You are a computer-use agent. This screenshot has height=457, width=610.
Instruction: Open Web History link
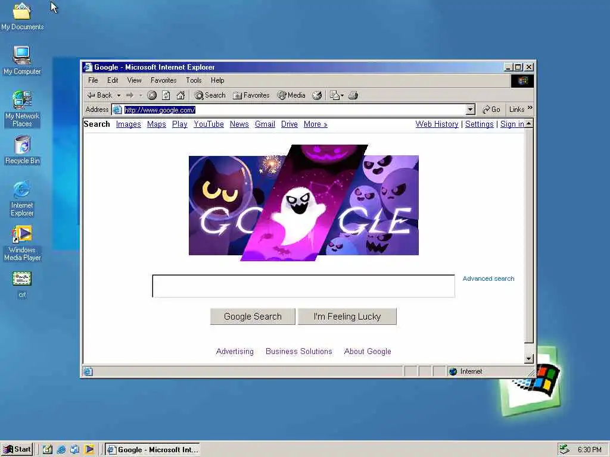click(437, 124)
